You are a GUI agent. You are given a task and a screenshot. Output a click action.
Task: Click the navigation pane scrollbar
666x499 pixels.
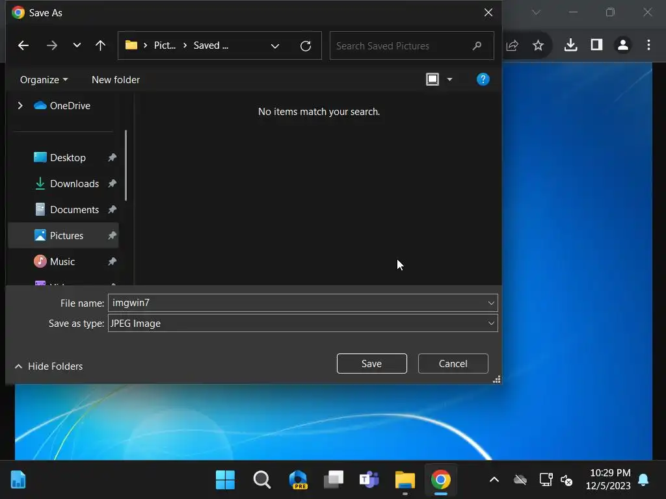tap(126, 166)
